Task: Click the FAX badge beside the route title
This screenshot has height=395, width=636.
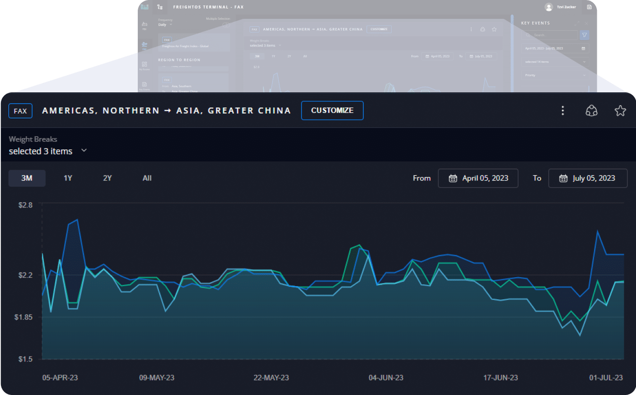Action: pyautogui.click(x=20, y=111)
